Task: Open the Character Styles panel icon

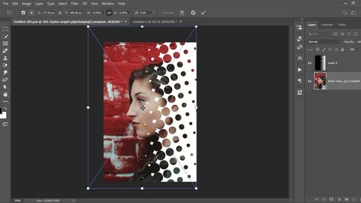Action: [300, 47]
